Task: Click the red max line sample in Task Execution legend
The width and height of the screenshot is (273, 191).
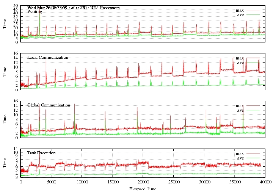Action: 253,153
